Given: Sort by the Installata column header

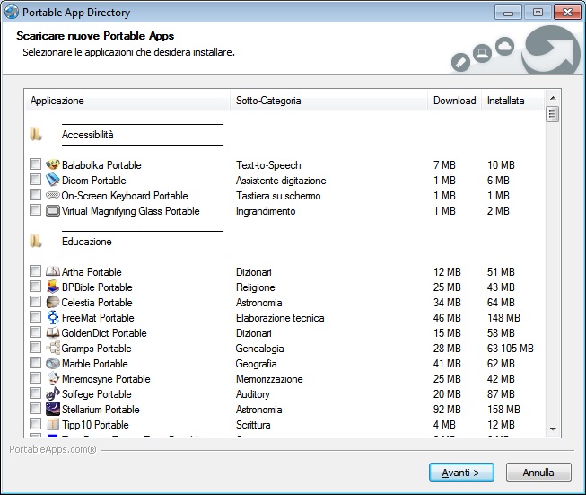Looking at the screenshot, I should click(x=512, y=101).
